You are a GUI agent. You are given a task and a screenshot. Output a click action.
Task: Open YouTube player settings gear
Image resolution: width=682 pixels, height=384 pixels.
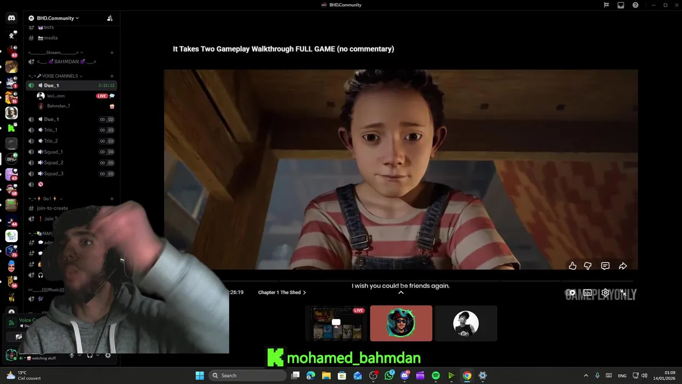[x=605, y=292]
